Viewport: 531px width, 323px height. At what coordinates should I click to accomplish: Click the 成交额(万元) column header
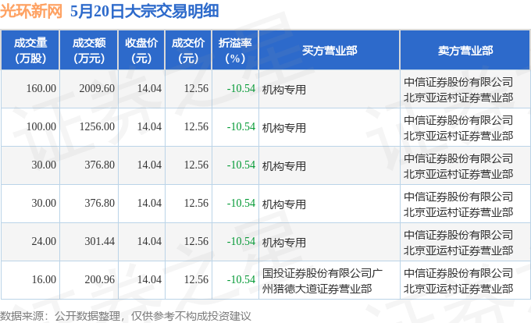89,51
